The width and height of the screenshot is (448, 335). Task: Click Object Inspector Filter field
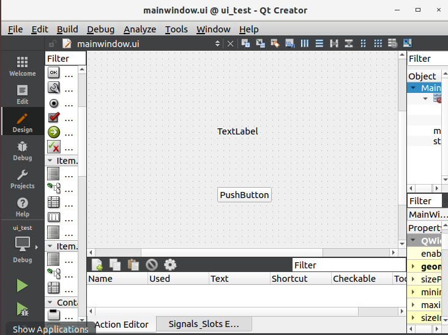coord(427,59)
